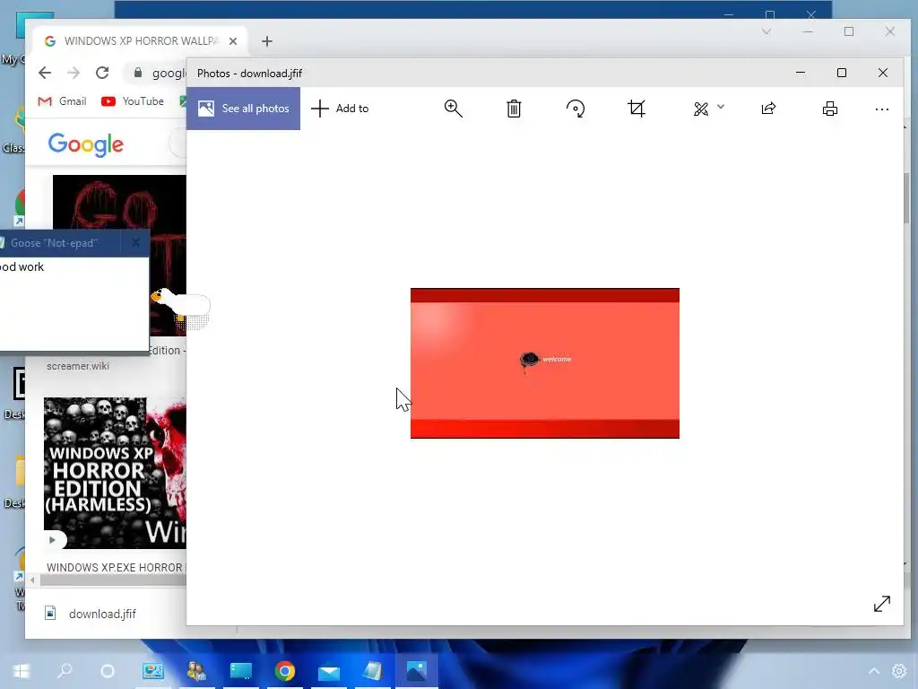Open download.jfif in downloads bar
Screen dimensions: 918x689
(91, 614)
